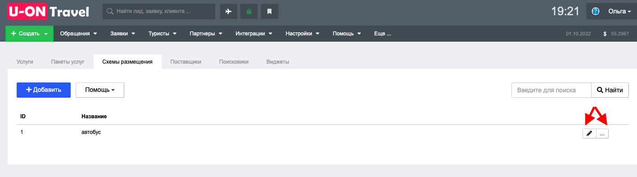This screenshot has height=177, width=637.
Task: Open the Интеграции menu
Action: 253,34
